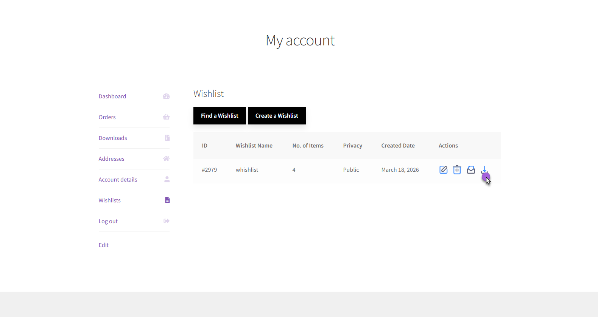Click the Log out arrow icon
This screenshot has width=598, height=317.
point(166,221)
